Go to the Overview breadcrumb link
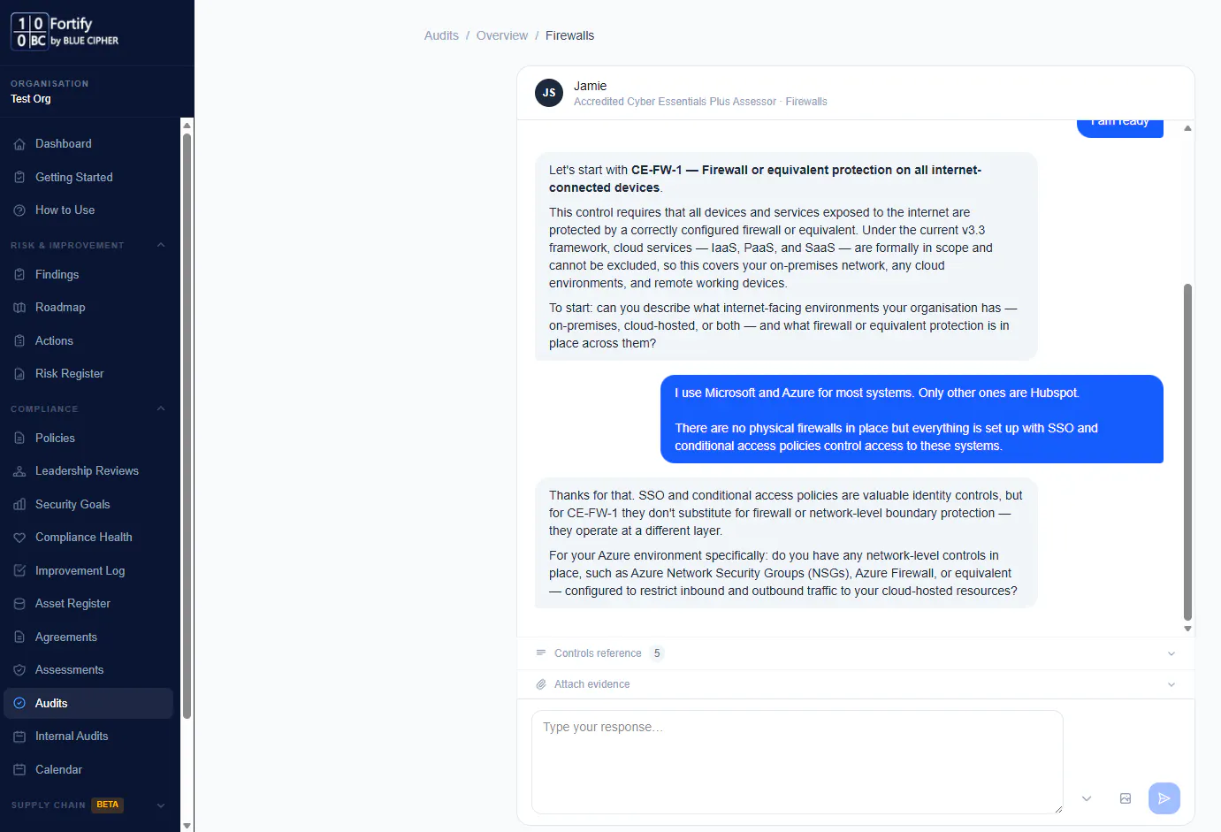Screen dimensions: 1221x832 pos(501,35)
